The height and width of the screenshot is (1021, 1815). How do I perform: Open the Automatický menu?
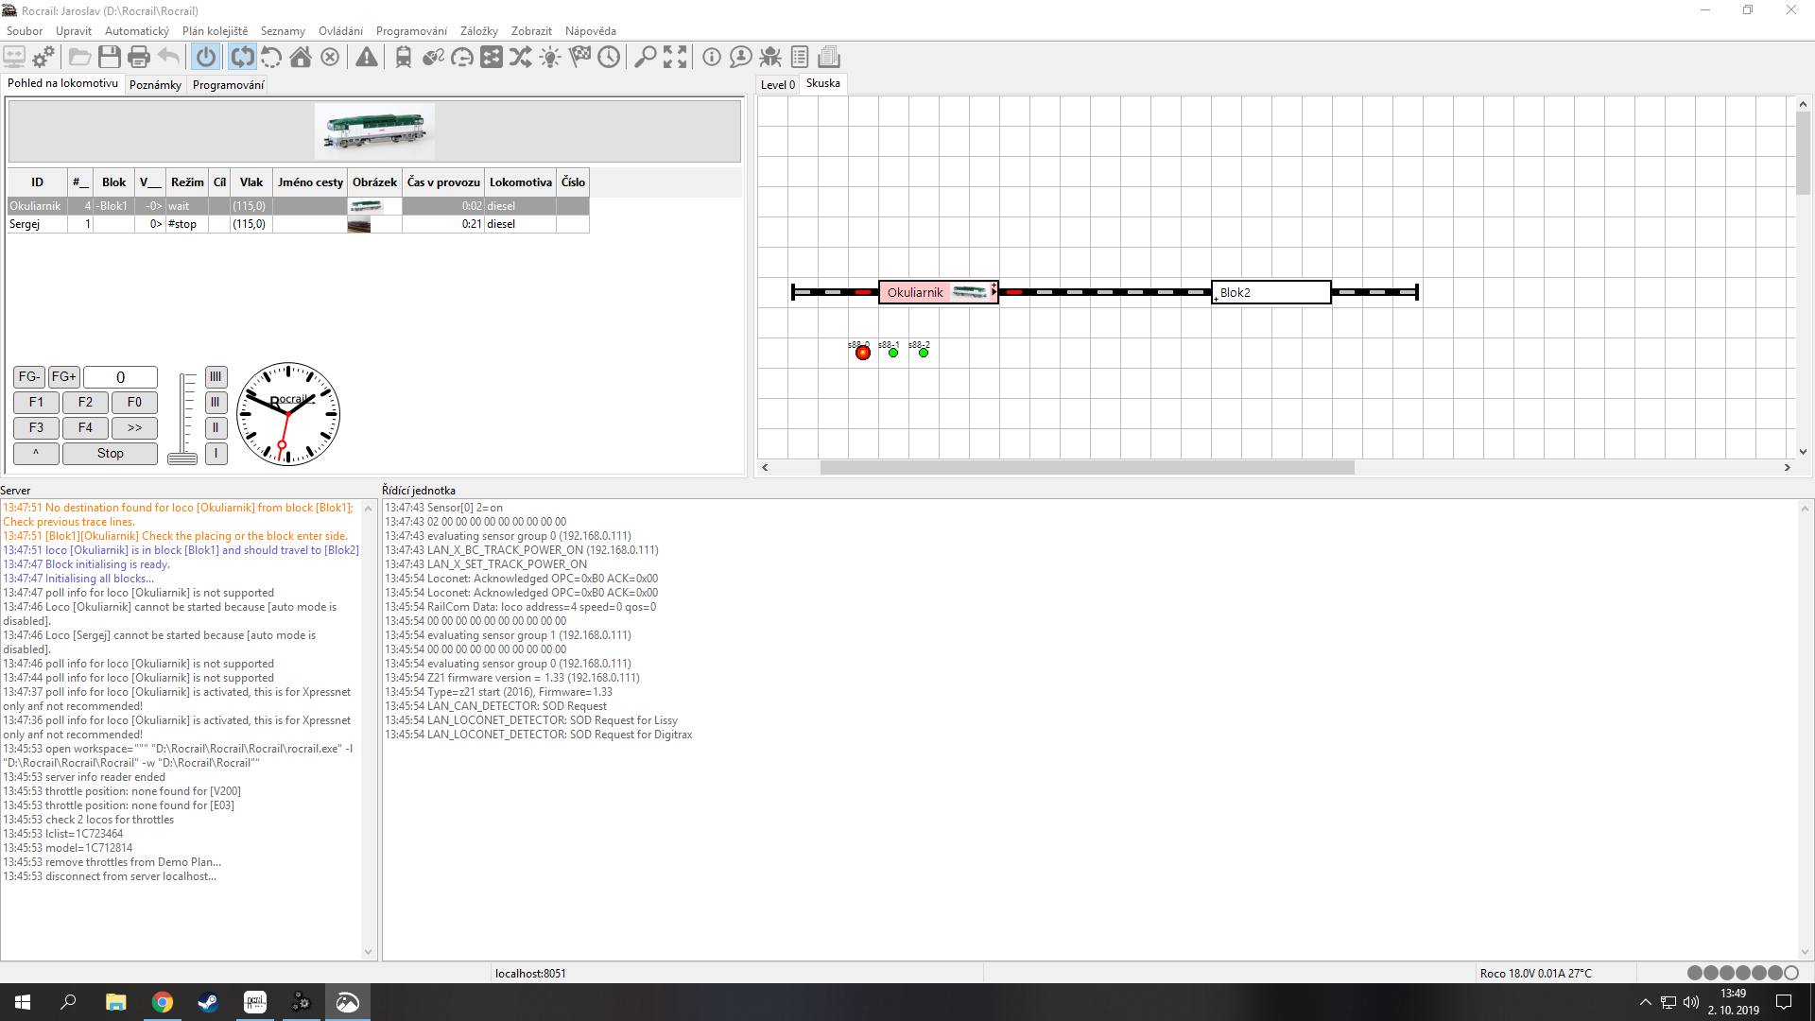tap(137, 31)
